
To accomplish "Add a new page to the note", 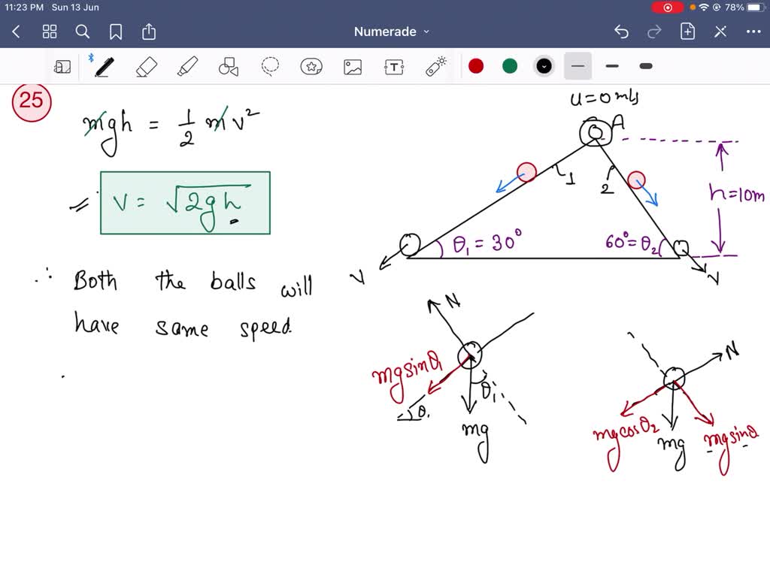I will coord(688,32).
